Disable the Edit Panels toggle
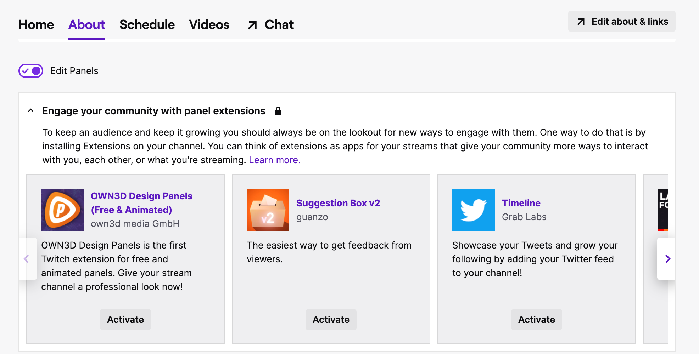This screenshot has width=699, height=354. [30, 71]
